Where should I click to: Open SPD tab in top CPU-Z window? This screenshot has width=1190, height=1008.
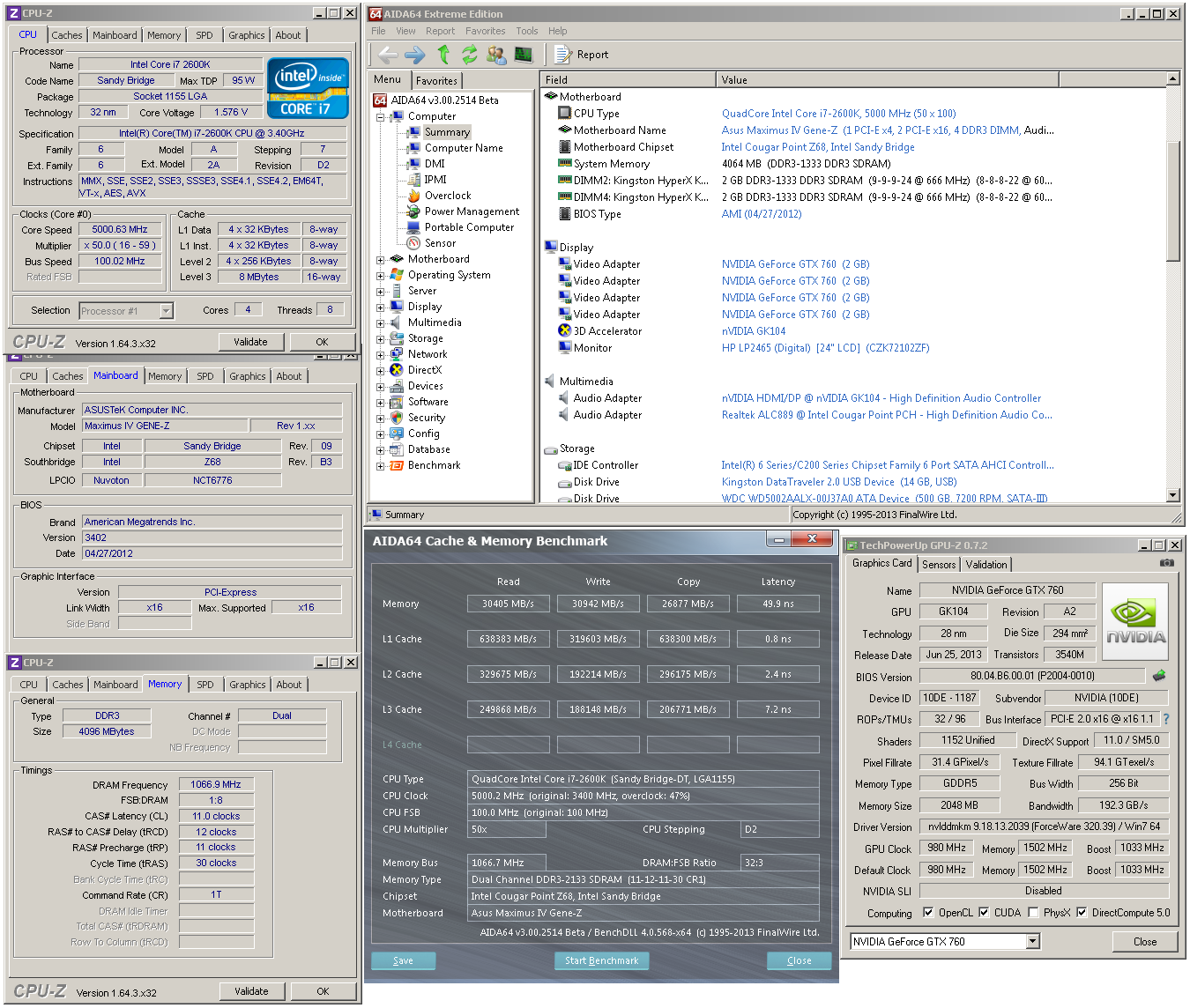coord(205,35)
